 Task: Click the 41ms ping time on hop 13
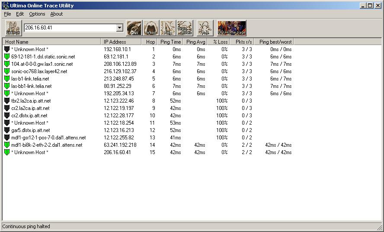(175, 138)
